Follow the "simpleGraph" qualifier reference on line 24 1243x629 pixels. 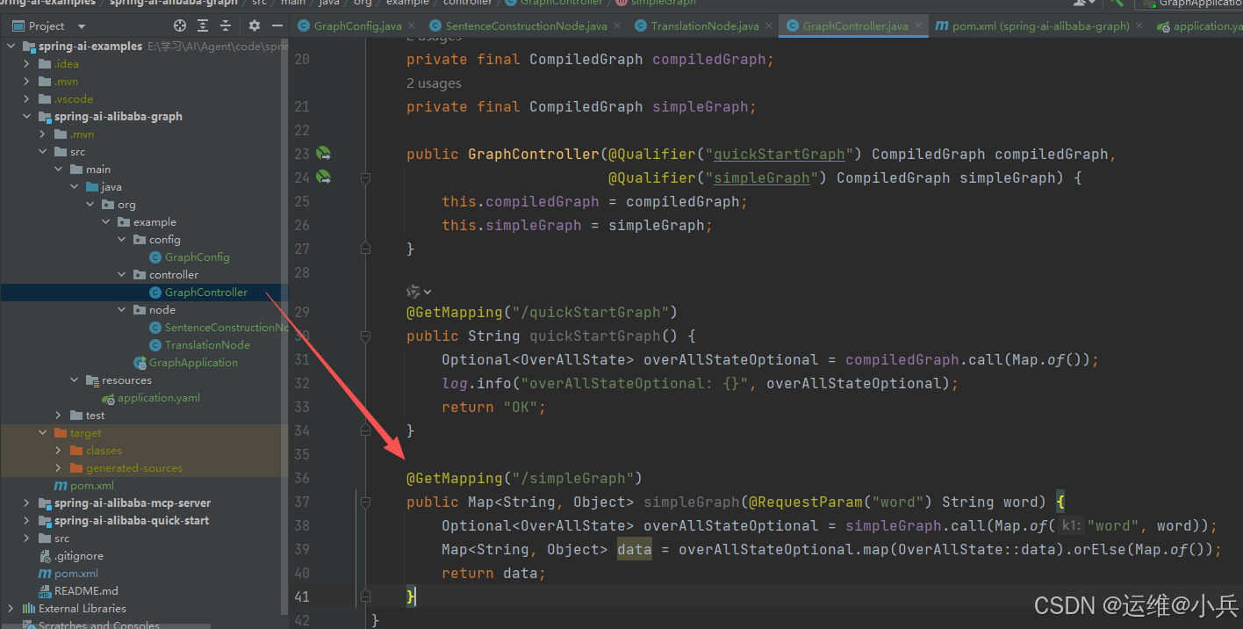coord(761,177)
